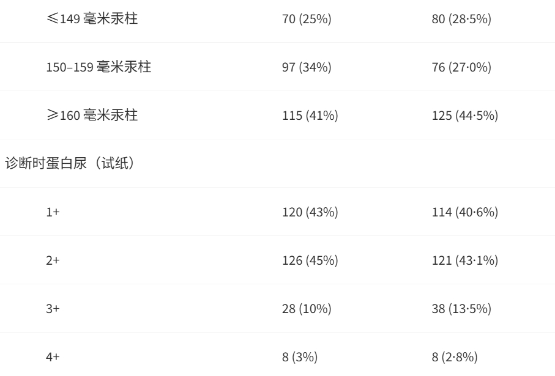This screenshot has height=376, width=555.
Task: Click the 1+ proteinuria row label
Action: [53, 212]
